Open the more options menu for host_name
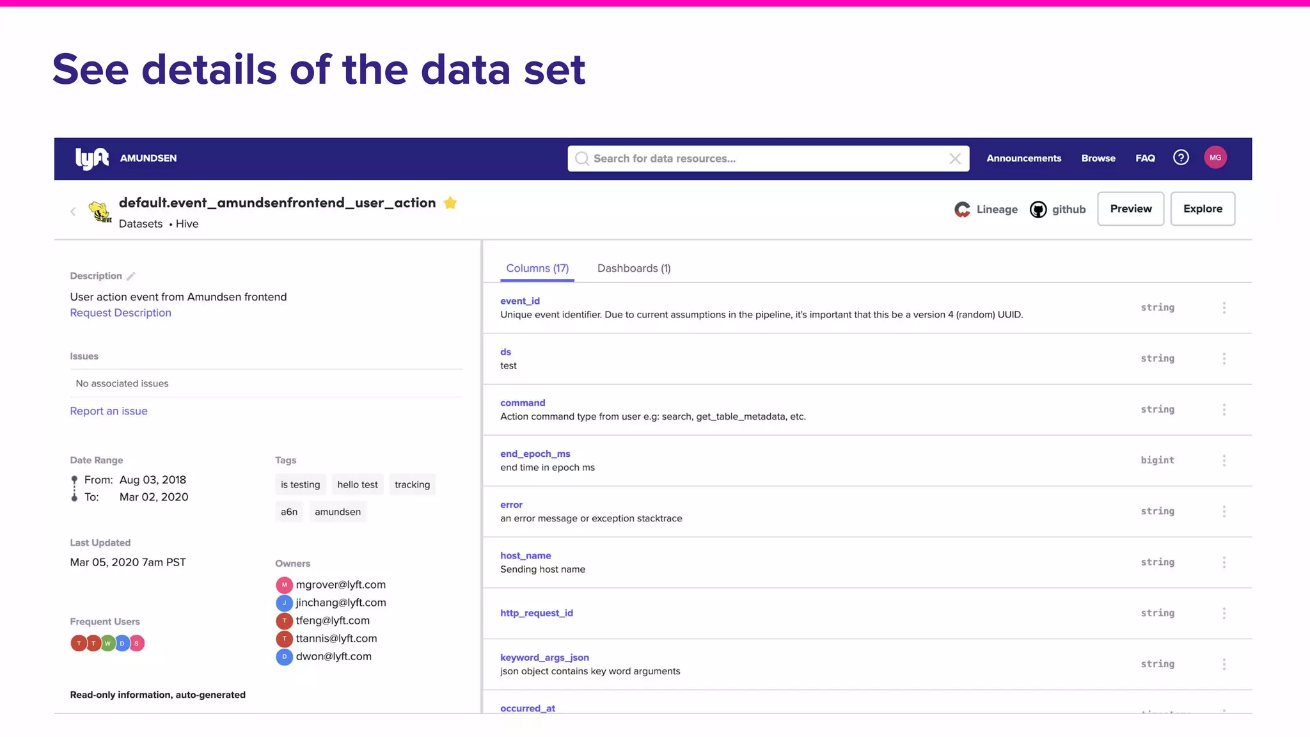Viewport: 1310px width, 737px height. click(1224, 562)
